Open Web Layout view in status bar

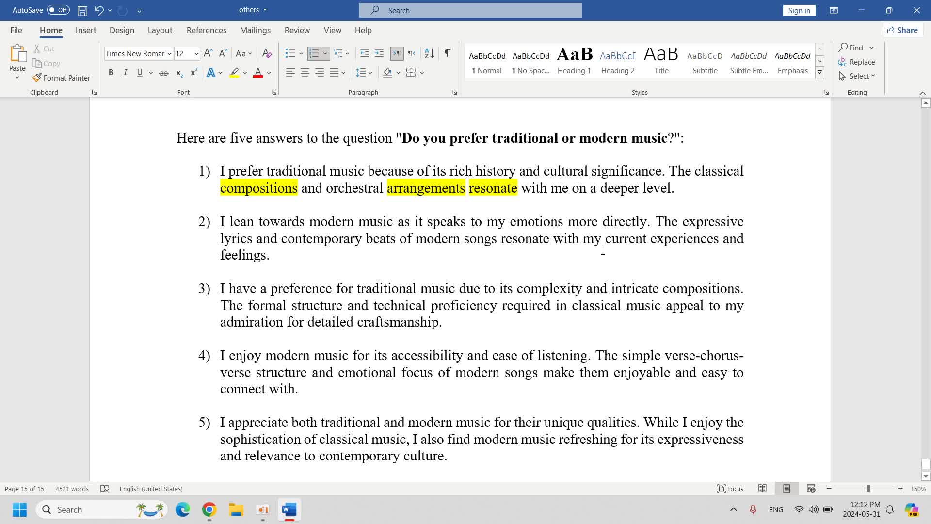811,489
